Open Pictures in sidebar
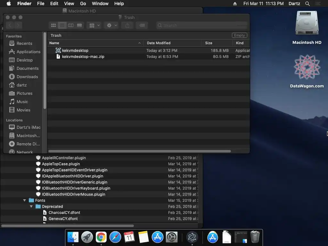The image size is (328, 246). [21, 93]
